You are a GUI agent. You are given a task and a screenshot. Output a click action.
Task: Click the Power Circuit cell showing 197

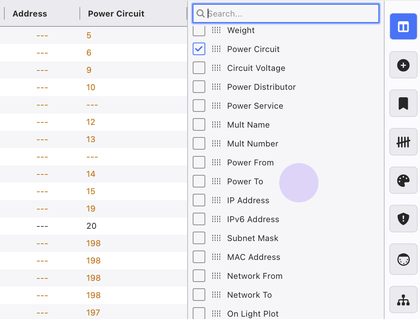93,313
